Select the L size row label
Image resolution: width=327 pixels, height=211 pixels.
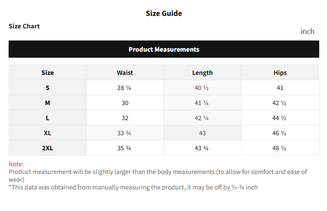(47, 118)
